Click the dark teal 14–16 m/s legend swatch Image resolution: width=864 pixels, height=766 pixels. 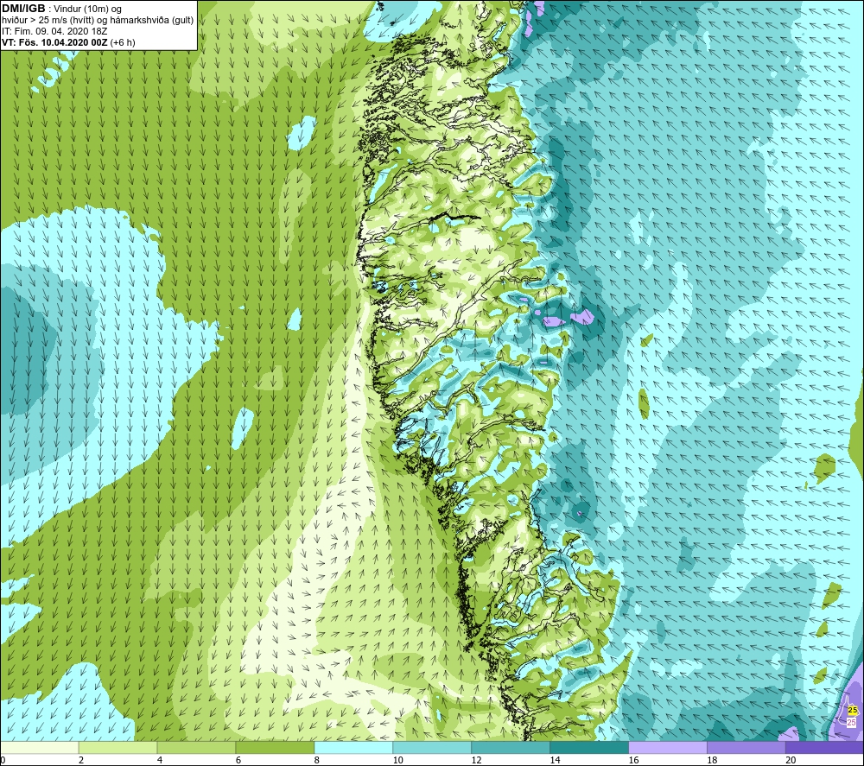click(x=589, y=747)
